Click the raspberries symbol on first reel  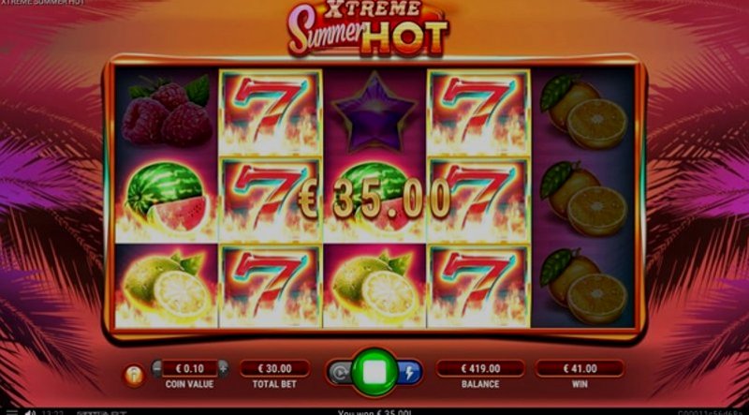pos(167,111)
